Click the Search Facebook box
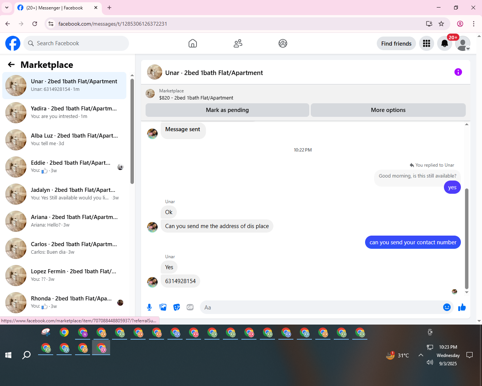This screenshot has height=386, width=482. [x=76, y=43]
